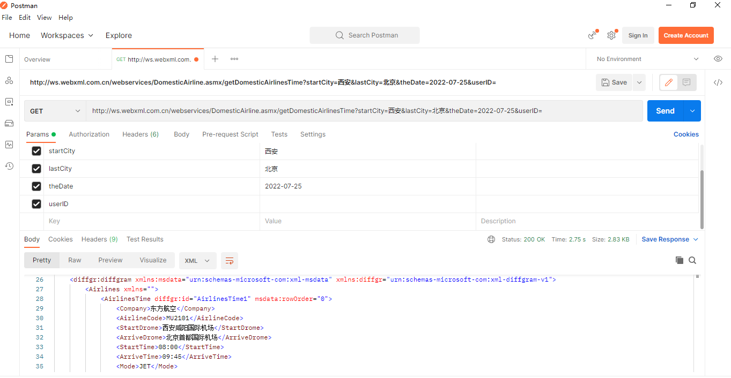Switch to the Authorization tab

89,134
